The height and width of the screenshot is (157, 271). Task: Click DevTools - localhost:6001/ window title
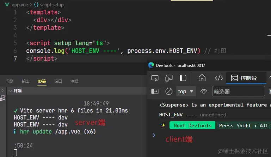click(180, 65)
